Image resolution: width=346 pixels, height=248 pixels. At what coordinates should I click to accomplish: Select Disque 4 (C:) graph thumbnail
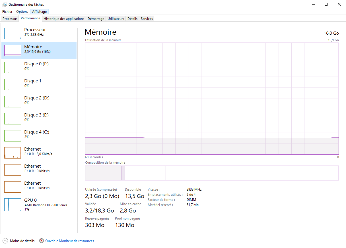click(x=13, y=136)
